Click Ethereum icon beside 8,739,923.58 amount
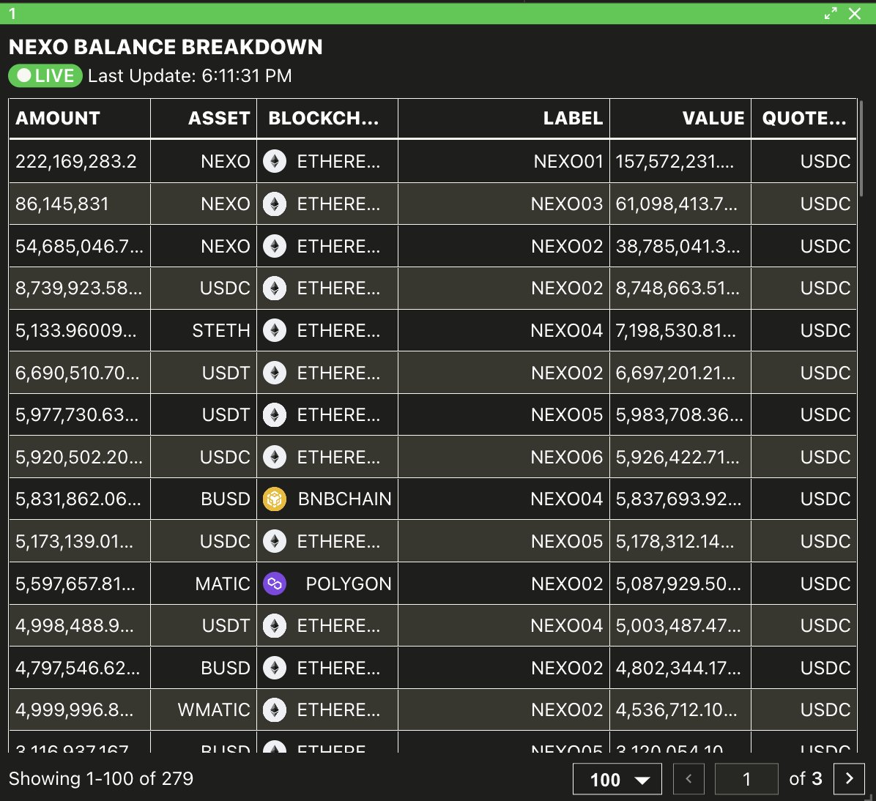This screenshot has height=801, width=876. click(275, 288)
